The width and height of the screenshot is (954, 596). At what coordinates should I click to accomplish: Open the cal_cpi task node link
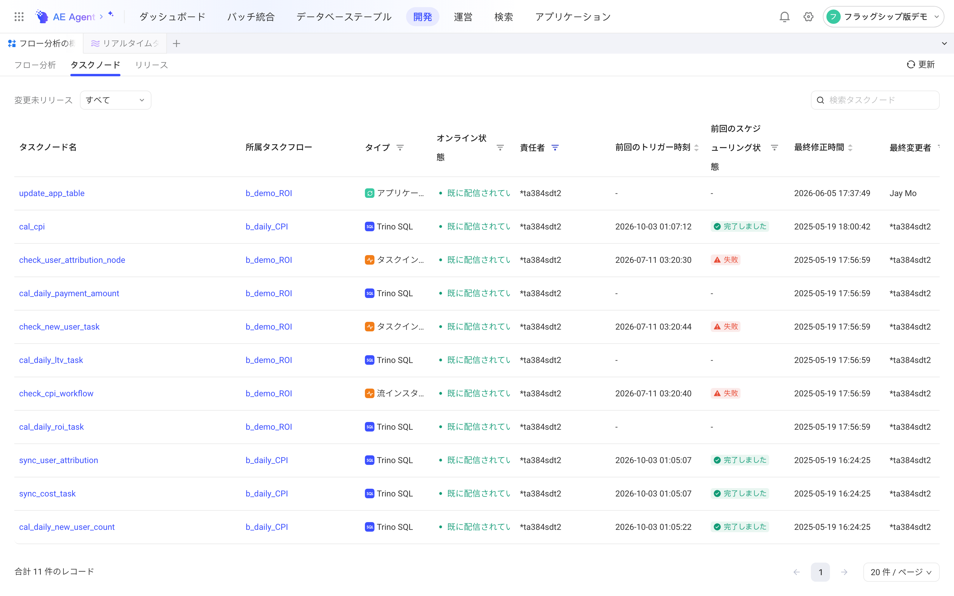tap(32, 227)
